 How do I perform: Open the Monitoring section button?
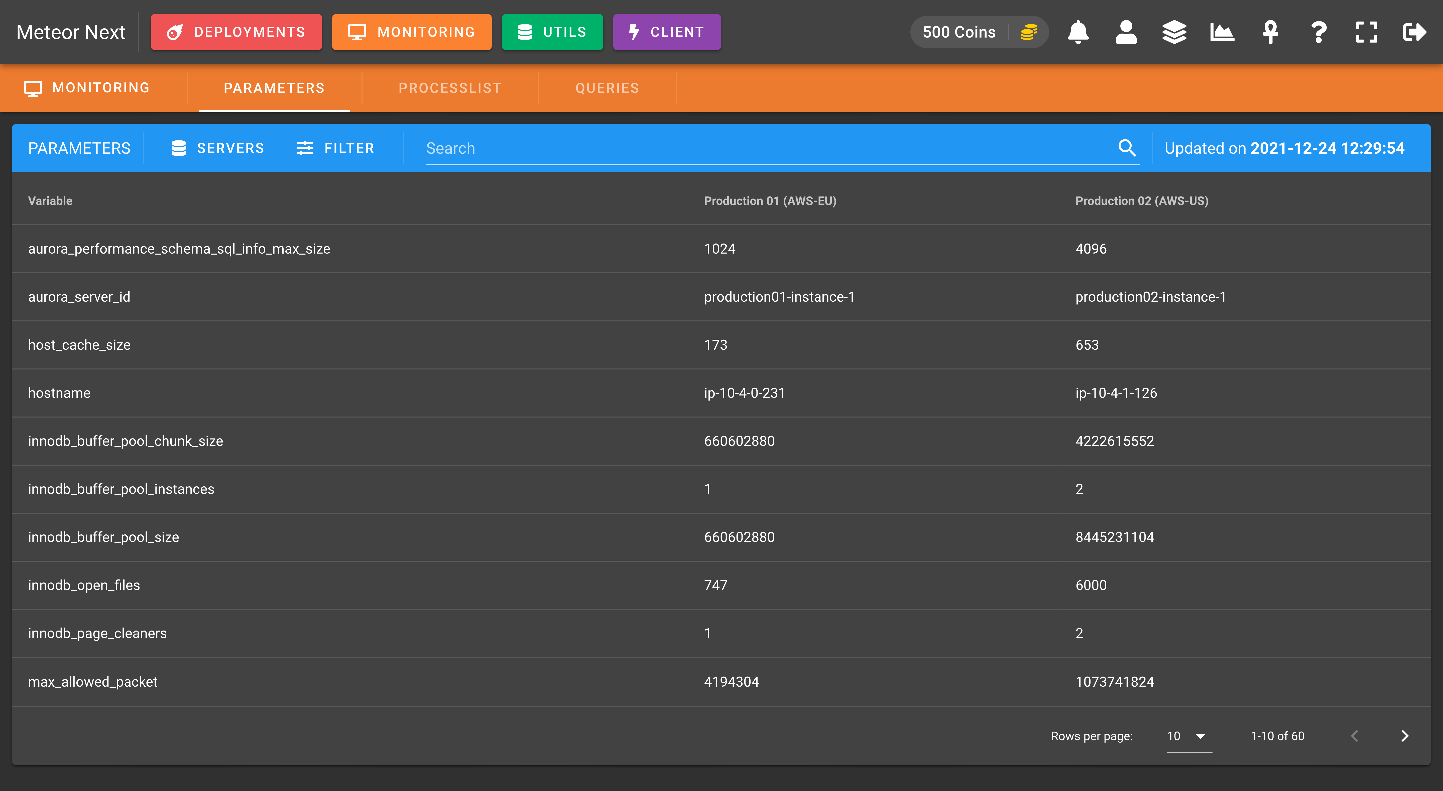pyautogui.click(x=412, y=32)
